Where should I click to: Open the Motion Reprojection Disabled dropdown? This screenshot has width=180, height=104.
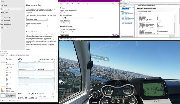tap(65, 23)
